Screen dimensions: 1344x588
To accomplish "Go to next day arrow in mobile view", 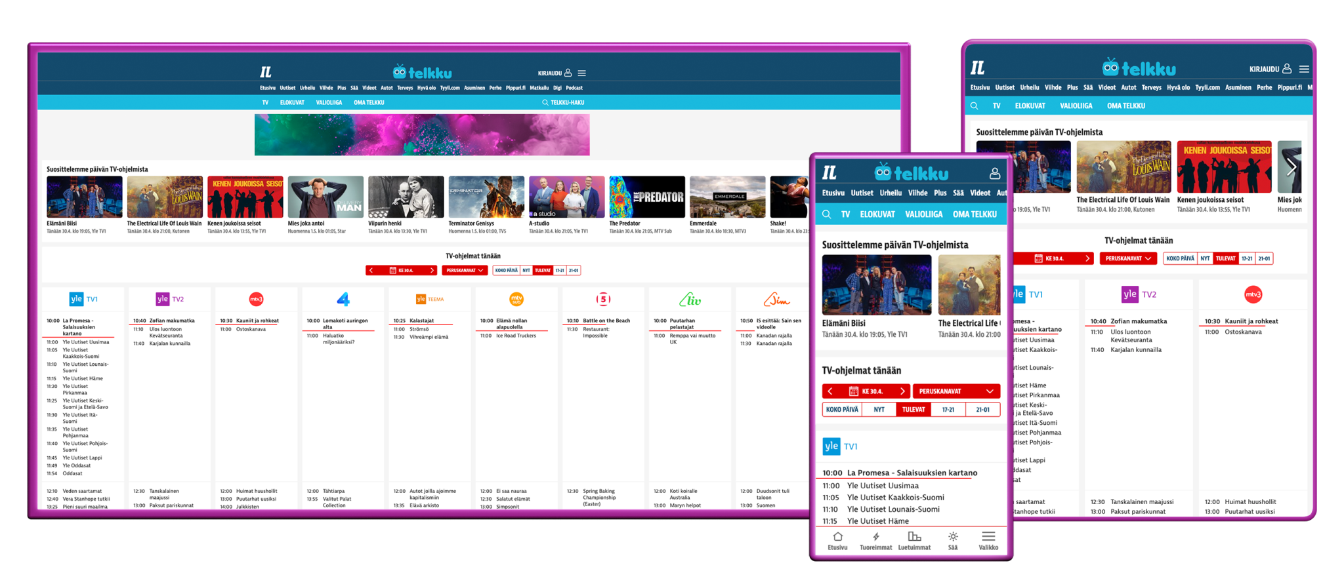I will point(902,391).
